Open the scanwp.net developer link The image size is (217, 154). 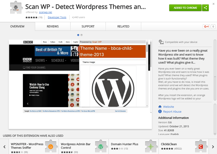click(x=46, y=12)
